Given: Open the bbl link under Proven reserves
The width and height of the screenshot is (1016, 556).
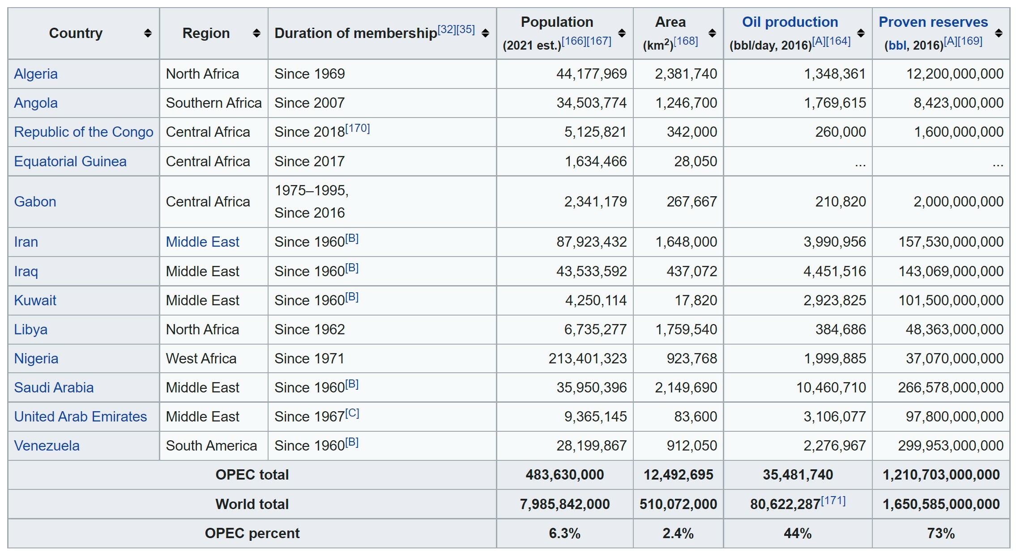Looking at the screenshot, I should [x=896, y=45].
